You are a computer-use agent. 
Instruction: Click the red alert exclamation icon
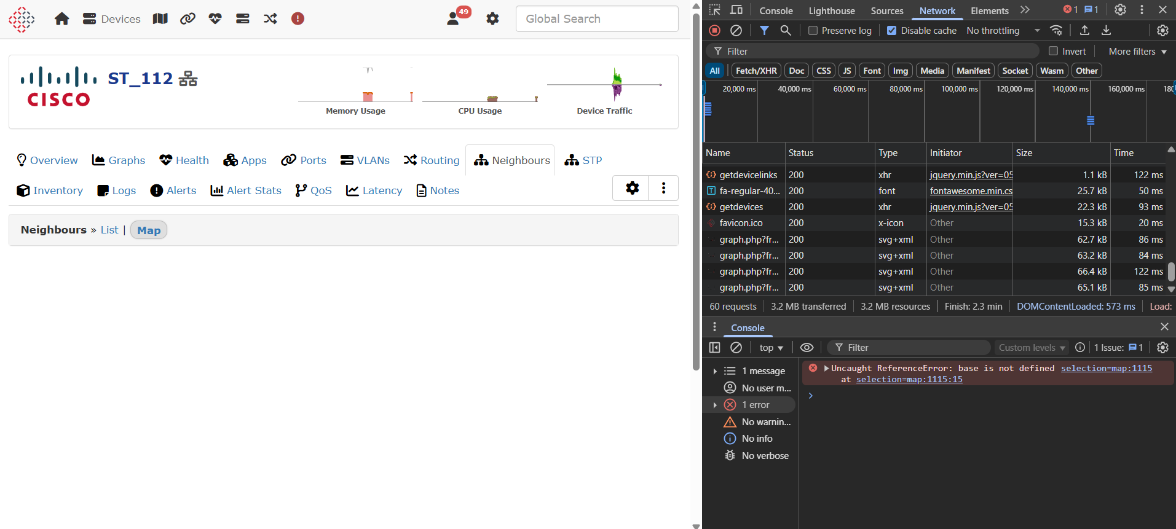coord(298,19)
